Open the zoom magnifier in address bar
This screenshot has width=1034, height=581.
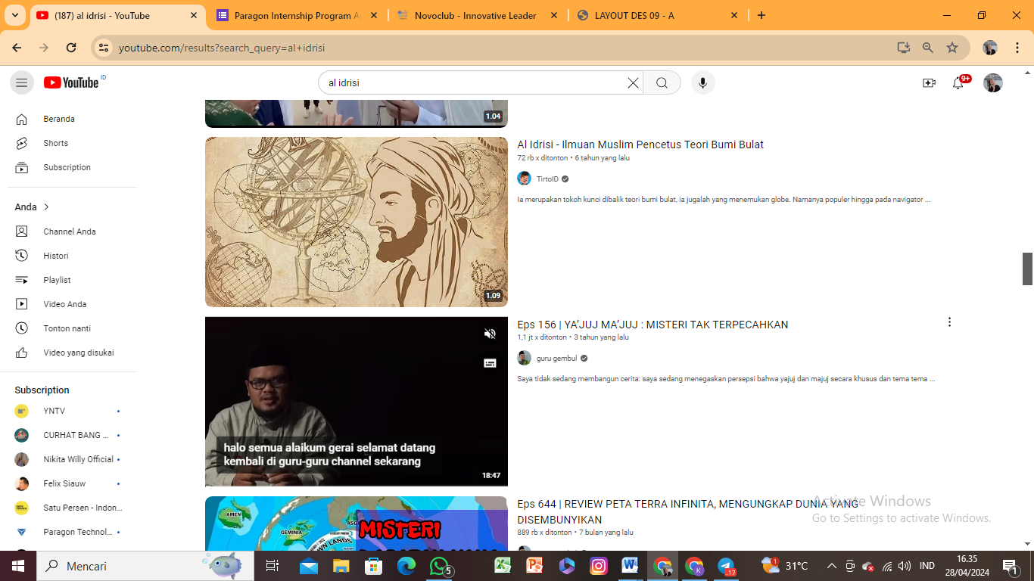(x=927, y=48)
